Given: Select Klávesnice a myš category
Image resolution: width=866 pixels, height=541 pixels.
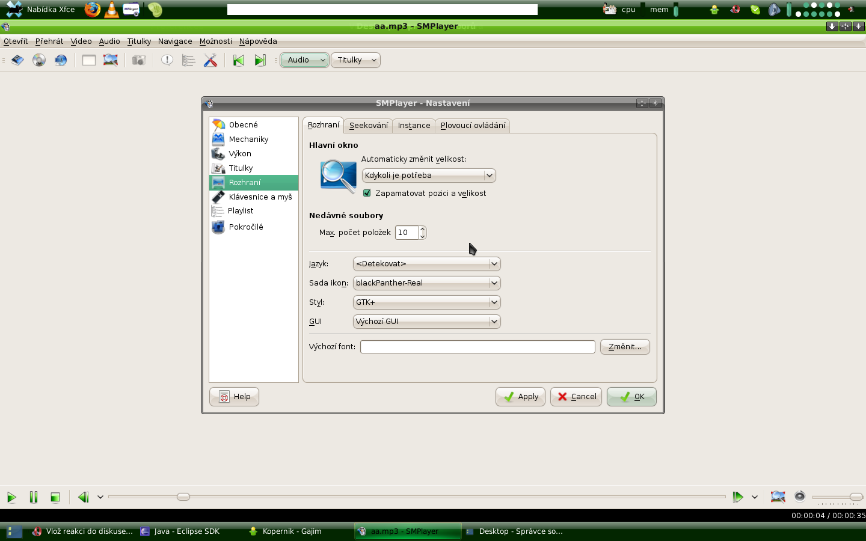Looking at the screenshot, I should (x=254, y=197).
